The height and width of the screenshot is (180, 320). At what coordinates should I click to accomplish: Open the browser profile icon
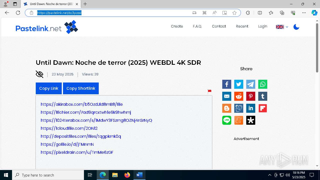coord(5,4)
